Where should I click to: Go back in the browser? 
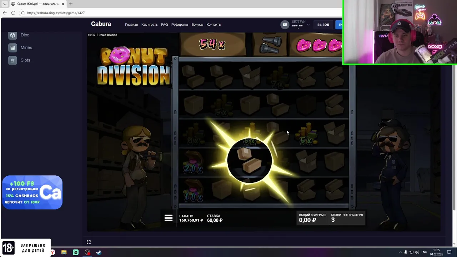pyautogui.click(x=5, y=12)
